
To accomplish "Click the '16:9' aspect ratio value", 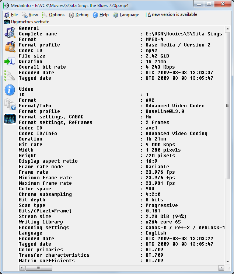I will (151, 161).
